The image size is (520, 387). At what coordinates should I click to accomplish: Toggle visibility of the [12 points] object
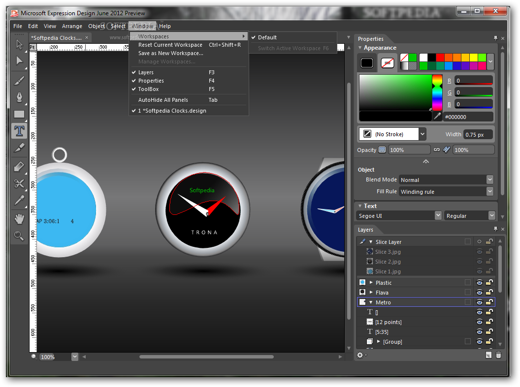point(480,322)
